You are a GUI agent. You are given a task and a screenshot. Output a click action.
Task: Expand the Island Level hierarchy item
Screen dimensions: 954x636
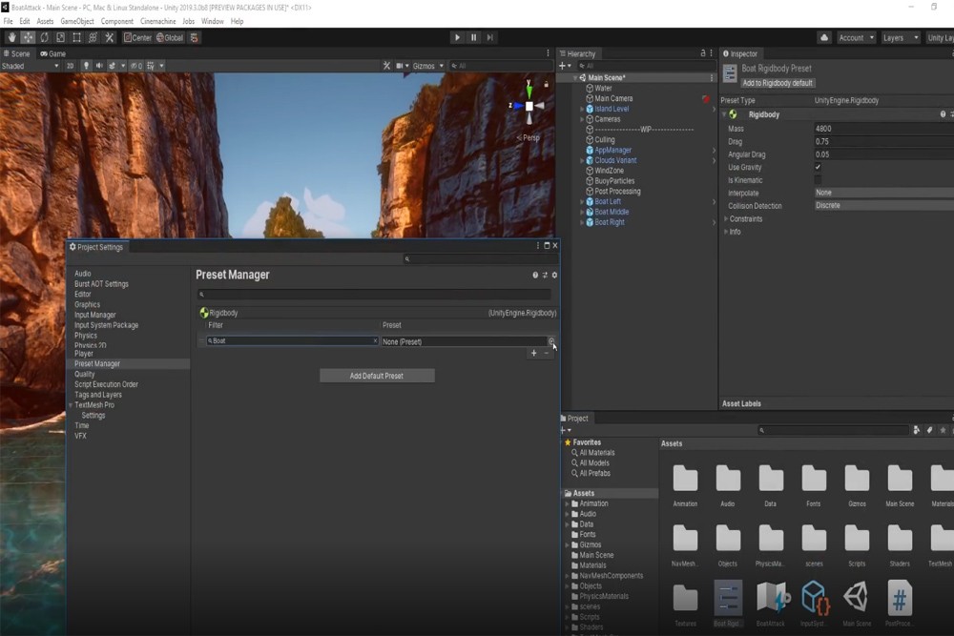point(582,110)
